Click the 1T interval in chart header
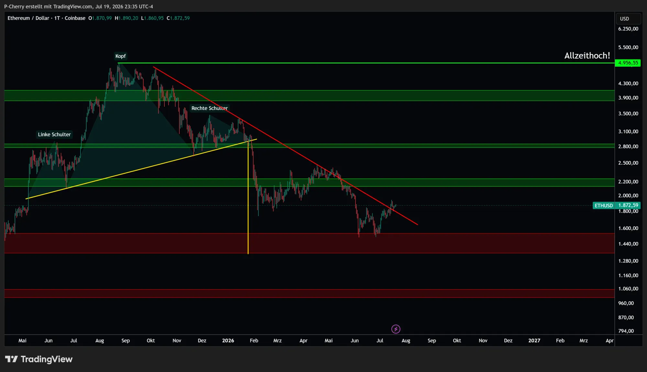Screen dimensions: 647x372 coord(57,18)
